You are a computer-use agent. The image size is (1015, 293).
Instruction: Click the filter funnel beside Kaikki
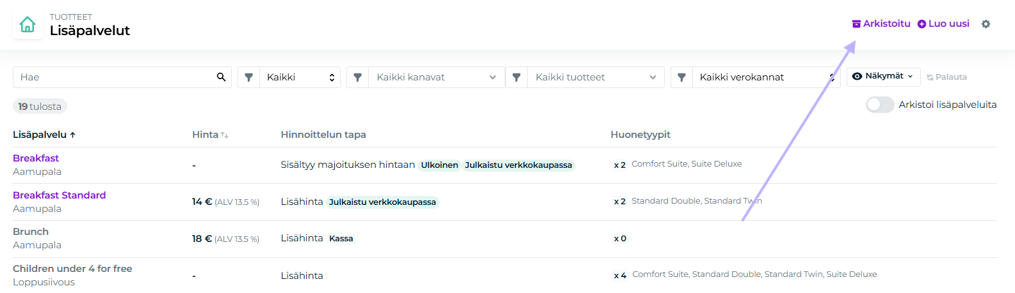(248, 77)
